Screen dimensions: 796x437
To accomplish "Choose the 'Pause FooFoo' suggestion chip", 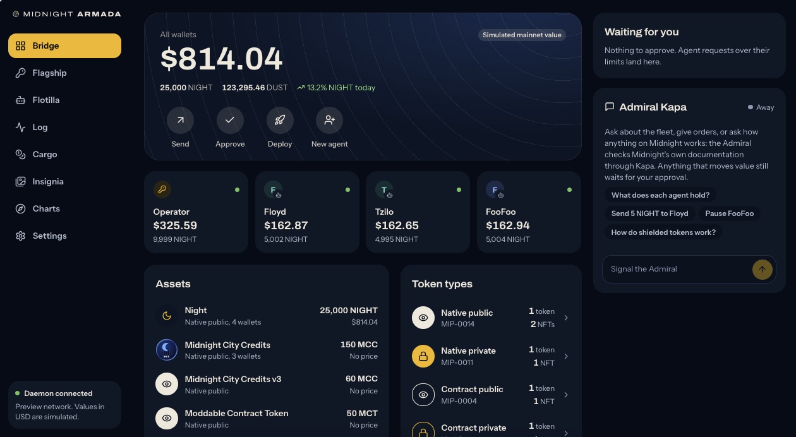I will tap(730, 213).
